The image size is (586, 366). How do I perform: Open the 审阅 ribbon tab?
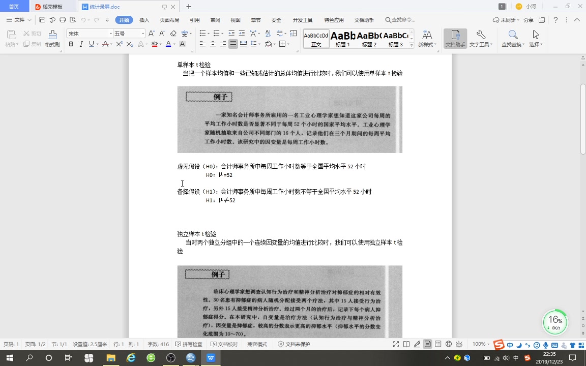coord(215,20)
